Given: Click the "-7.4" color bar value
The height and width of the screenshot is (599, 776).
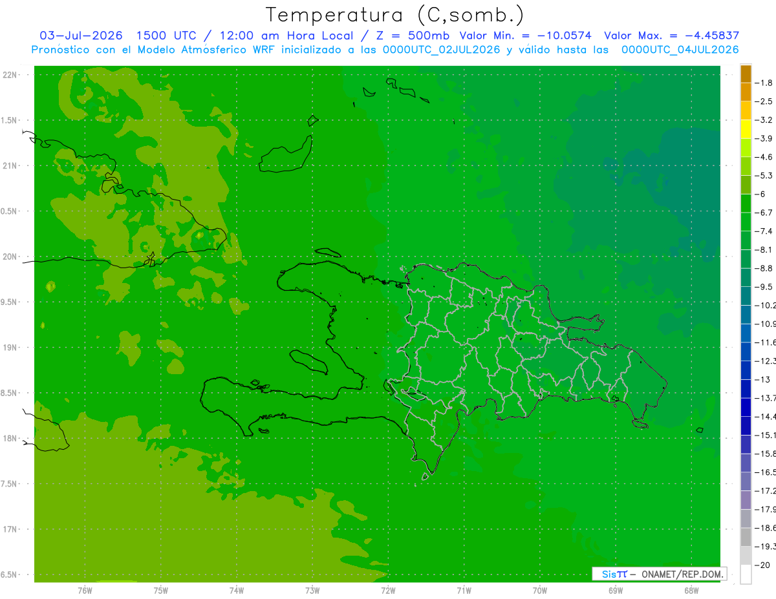Looking at the screenshot, I should [765, 231].
